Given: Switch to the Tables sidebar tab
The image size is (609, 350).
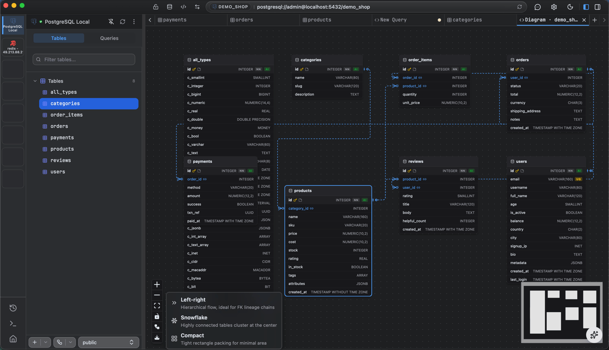Looking at the screenshot, I should [59, 38].
